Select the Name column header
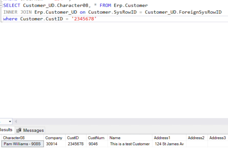228x155 pixels. (130, 138)
